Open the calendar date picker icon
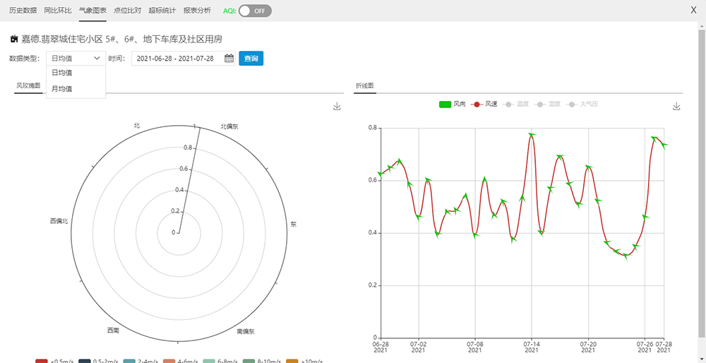The height and width of the screenshot is (363, 706). pos(229,59)
